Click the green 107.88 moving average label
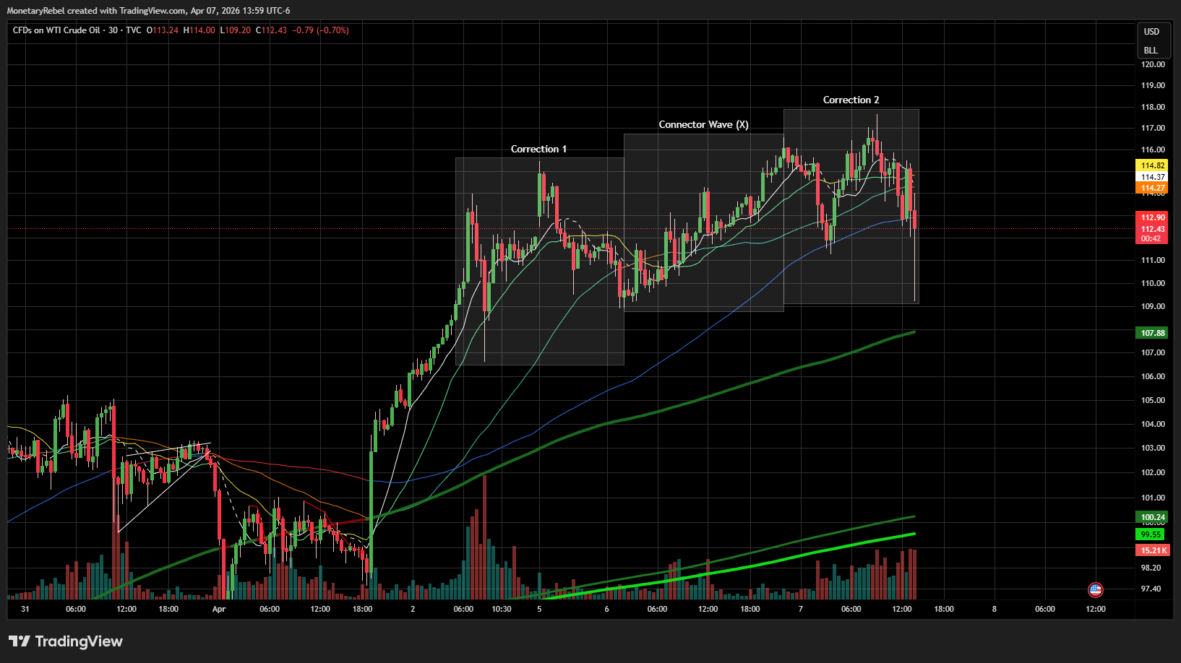 1153,333
